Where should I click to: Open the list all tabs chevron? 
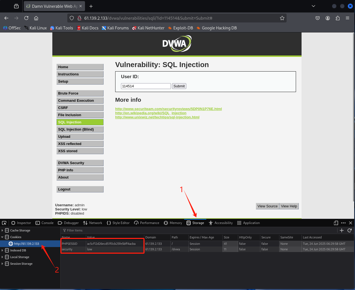(x=313, y=6)
